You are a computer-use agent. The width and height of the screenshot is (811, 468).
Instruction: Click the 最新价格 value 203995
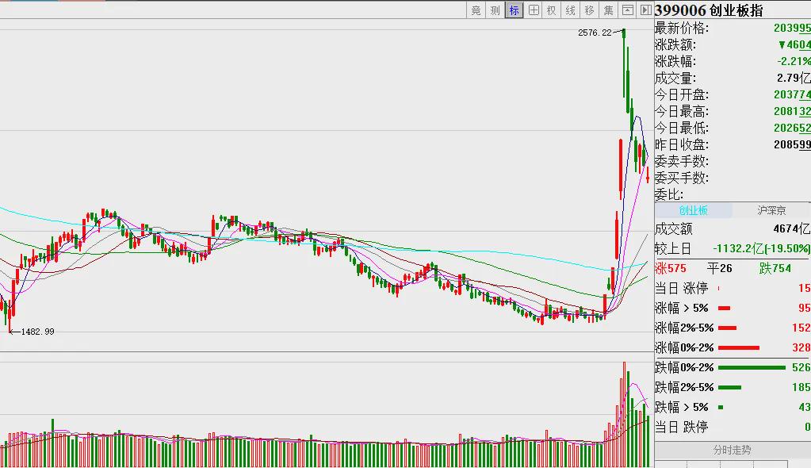[x=793, y=29]
